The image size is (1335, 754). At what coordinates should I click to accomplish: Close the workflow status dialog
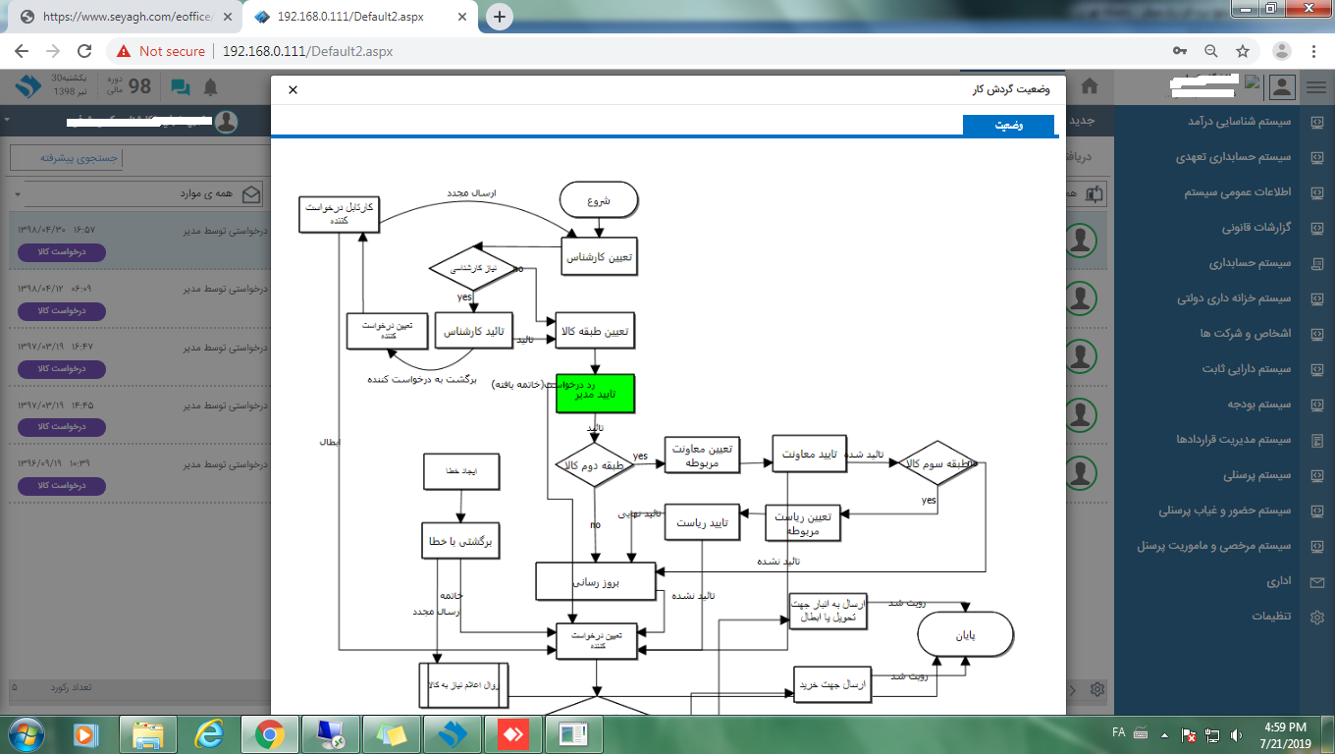tap(293, 89)
